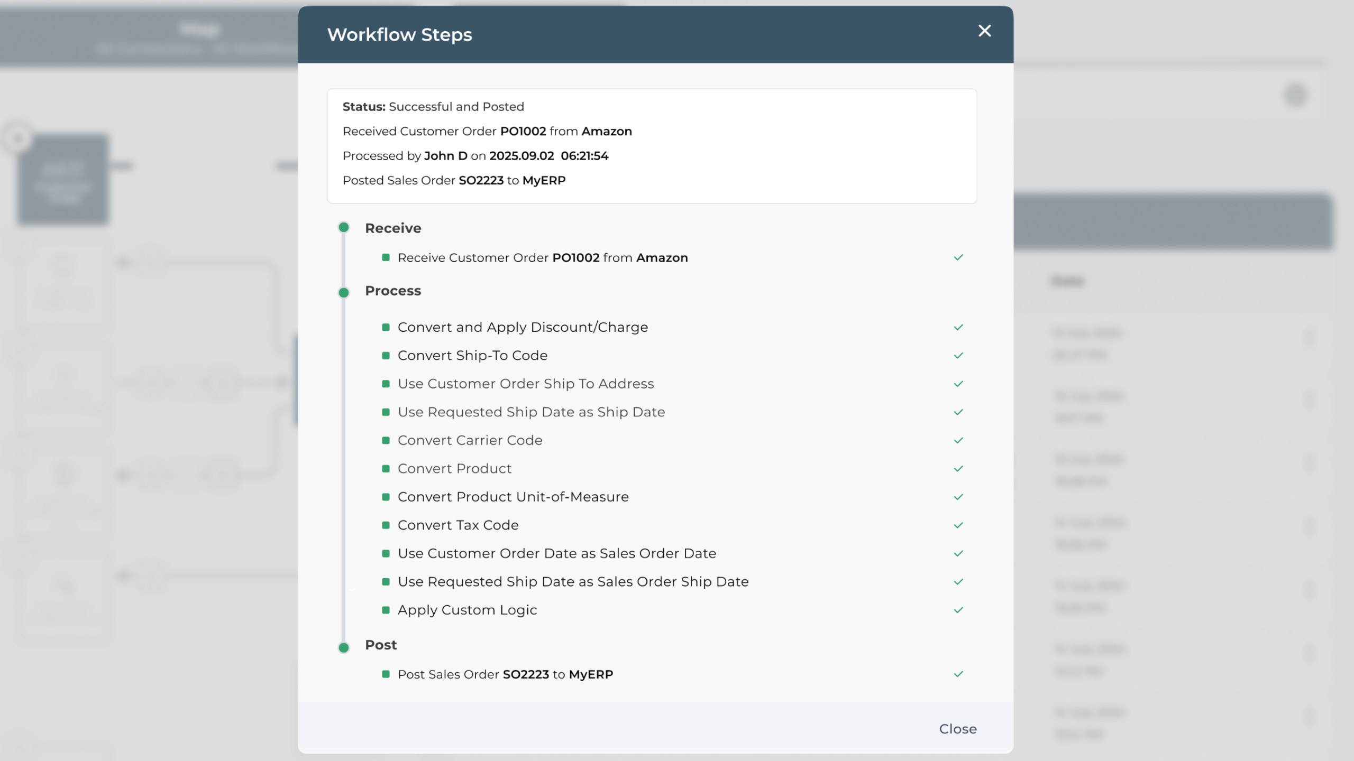Click 'Convert Ship-To Code' step text
This screenshot has width=1354, height=761.
472,356
